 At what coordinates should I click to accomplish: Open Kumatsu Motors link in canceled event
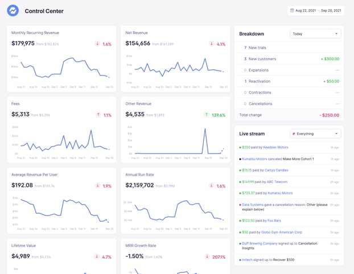254,159
